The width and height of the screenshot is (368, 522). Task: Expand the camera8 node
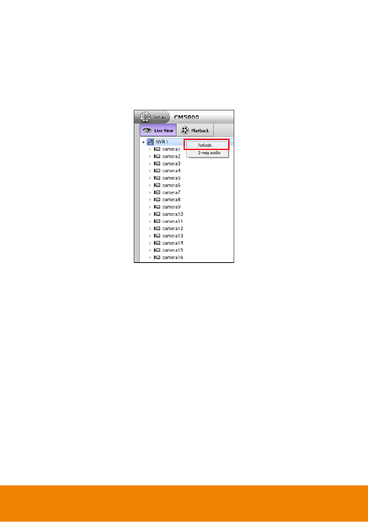150,200
